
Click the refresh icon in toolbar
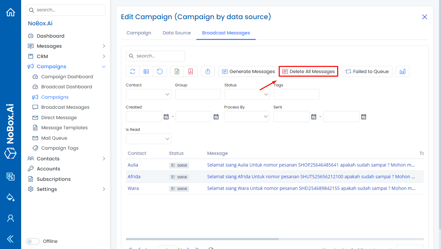pos(132,71)
